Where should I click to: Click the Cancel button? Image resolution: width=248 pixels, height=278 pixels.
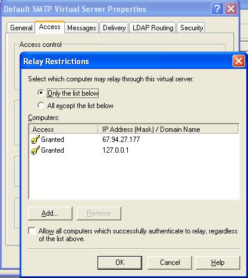tap(170, 263)
